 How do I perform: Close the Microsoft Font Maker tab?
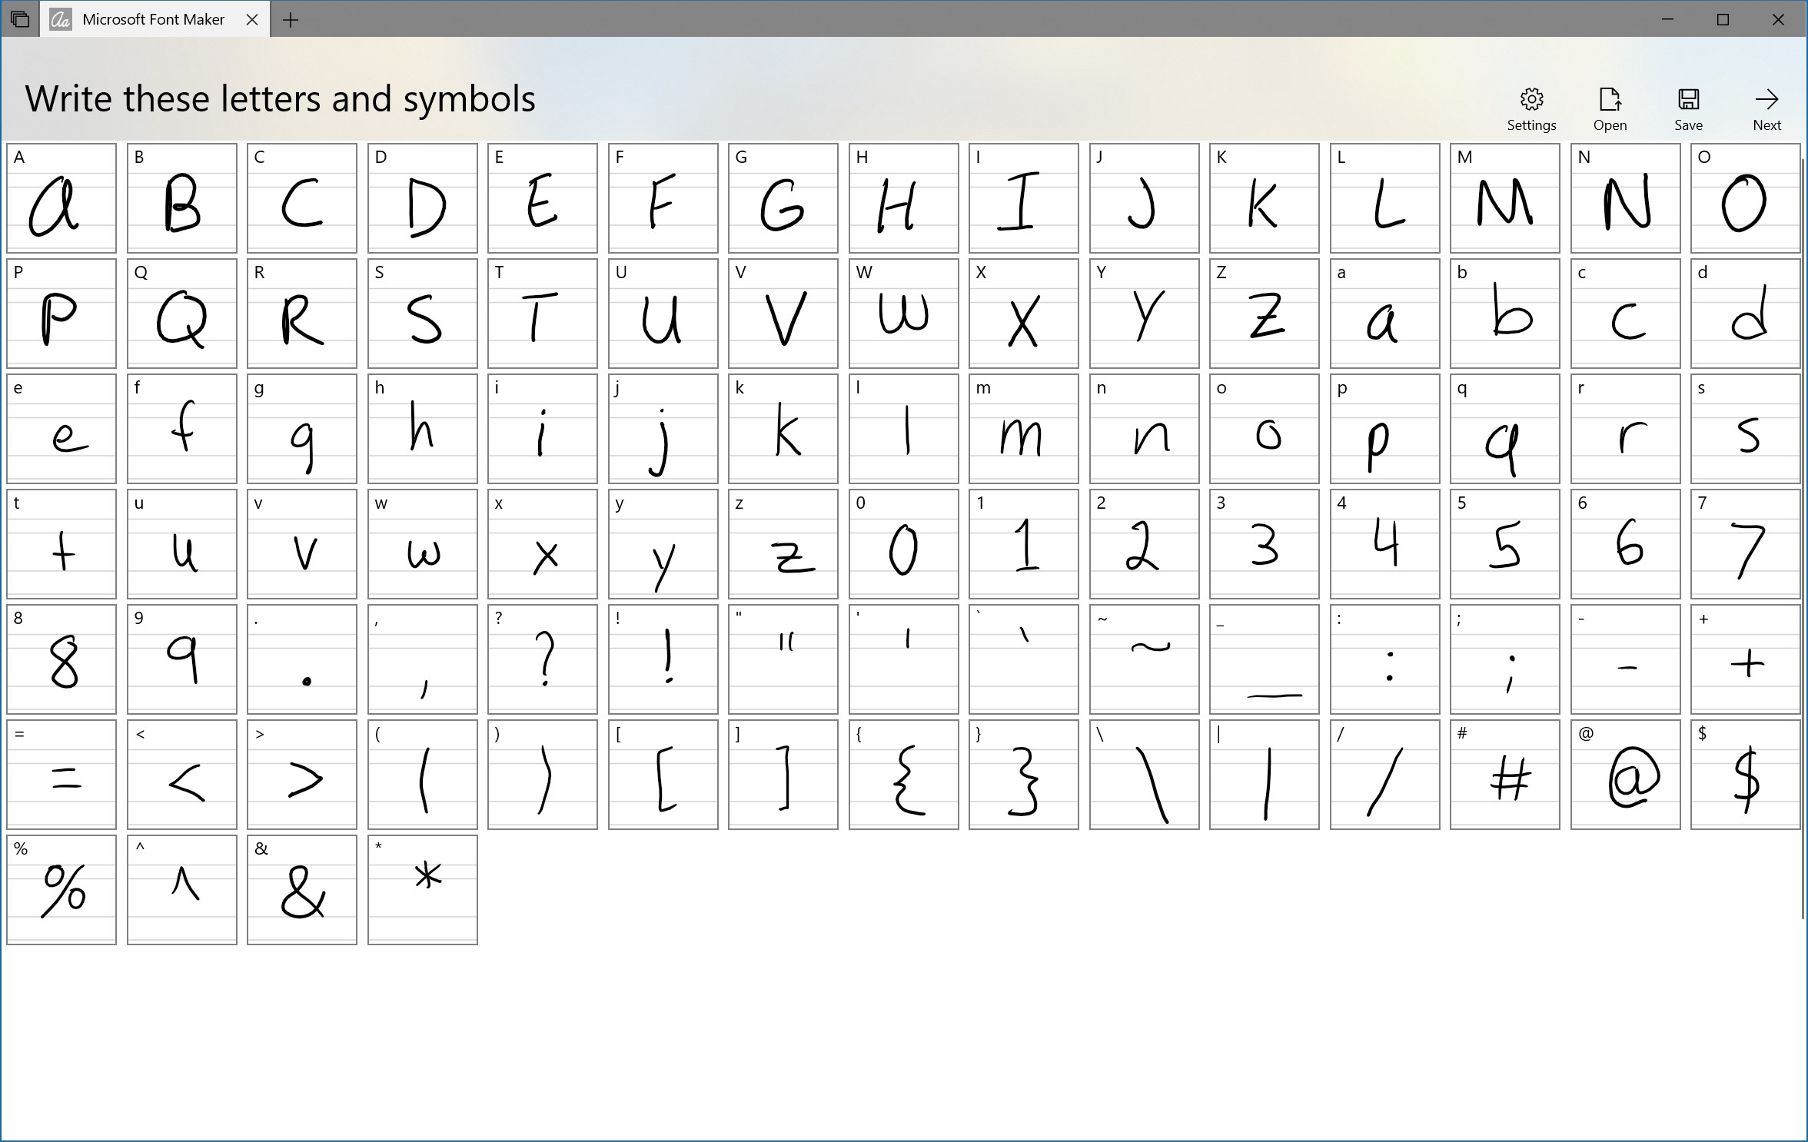click(252, 20)
